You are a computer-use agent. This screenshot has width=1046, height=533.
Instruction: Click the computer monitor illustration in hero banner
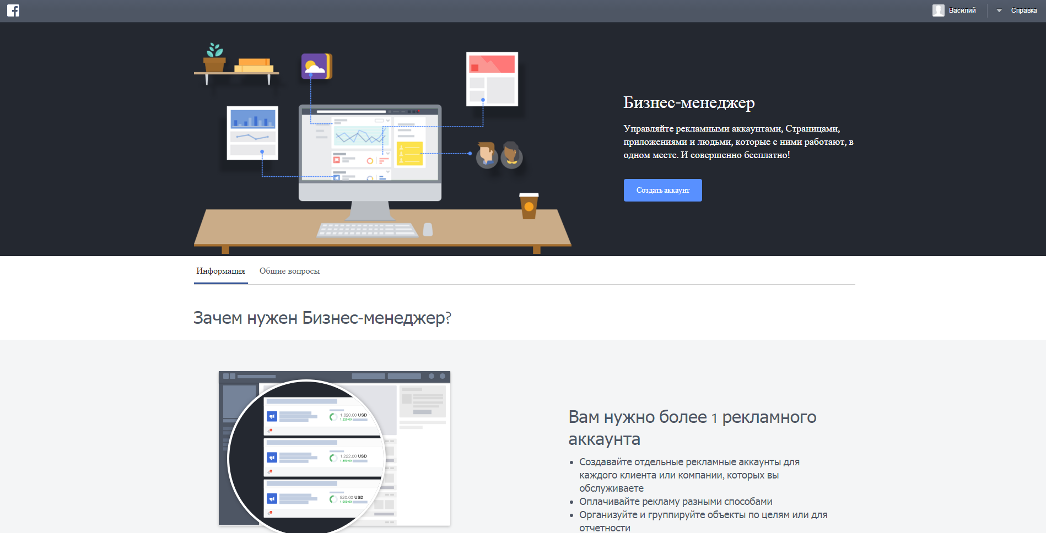(370, 162)
